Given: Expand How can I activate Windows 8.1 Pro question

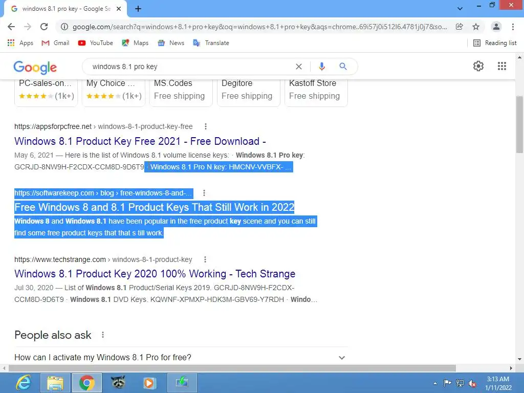Looking at the screenshot, I should (181, 357).
